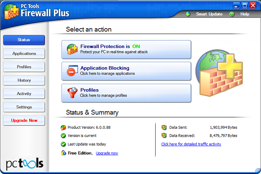Click the Version is current text
Screen dimensions: 261x174
click(x=82, y=136)
